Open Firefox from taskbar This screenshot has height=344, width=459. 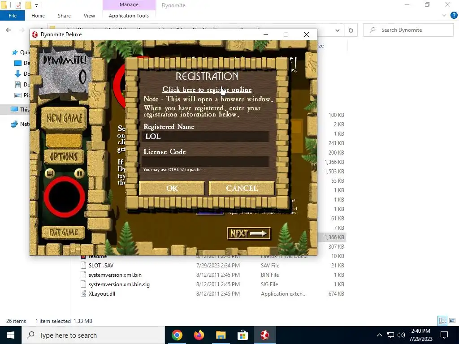tap(199, 335)
